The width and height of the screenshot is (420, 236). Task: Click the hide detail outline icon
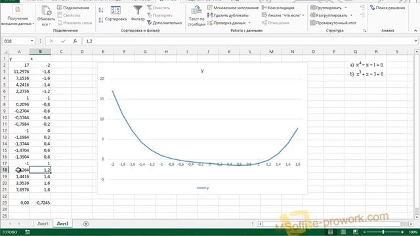tap(362, 15)
